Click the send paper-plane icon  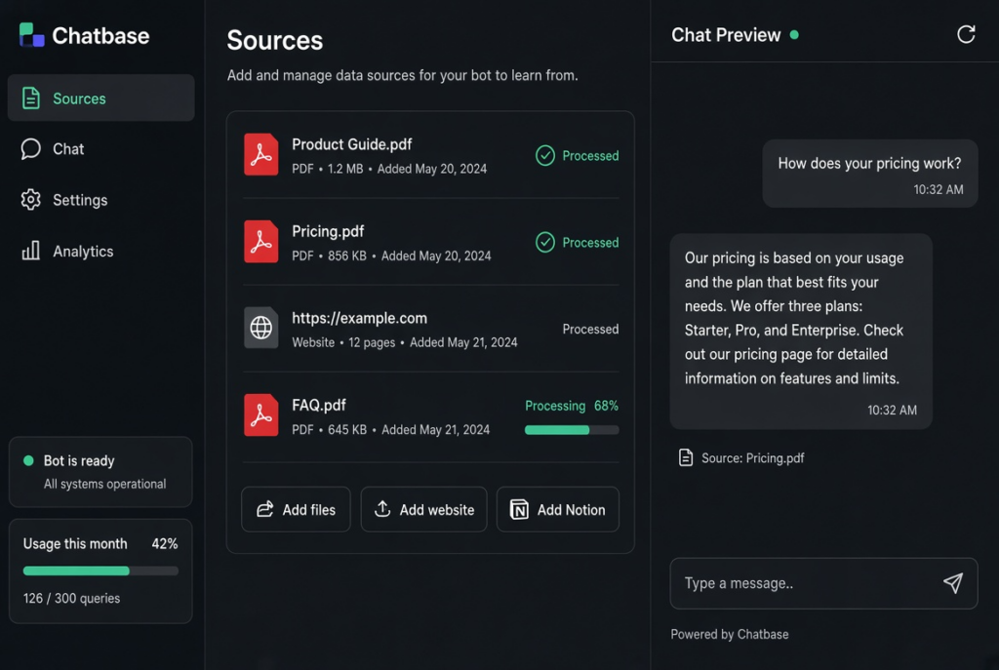point(953,583)
